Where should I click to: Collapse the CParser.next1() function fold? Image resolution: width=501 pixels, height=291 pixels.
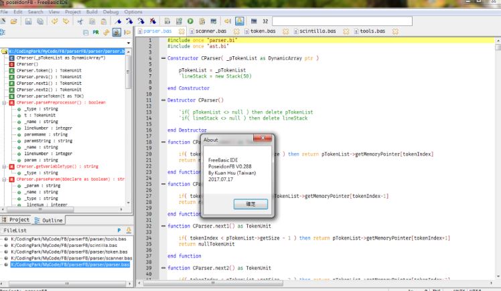pyautogui.click(x=163, y=226)
